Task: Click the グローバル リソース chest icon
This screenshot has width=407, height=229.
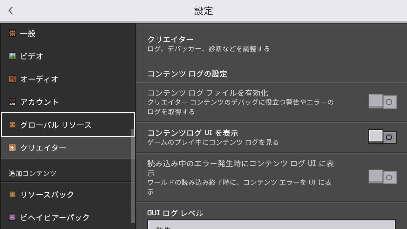Action: 12,125
